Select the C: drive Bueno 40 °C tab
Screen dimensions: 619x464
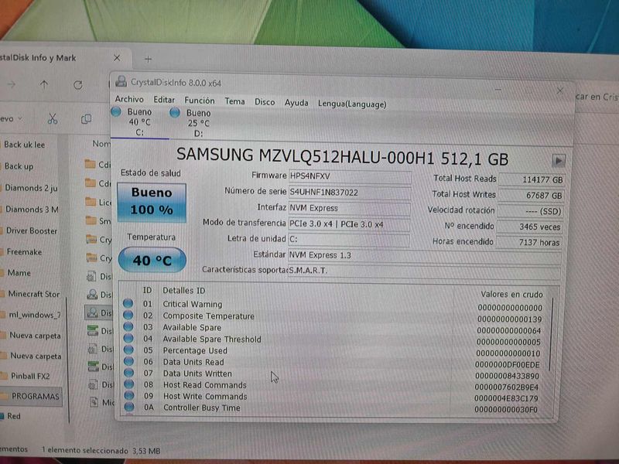click(140, 122)
